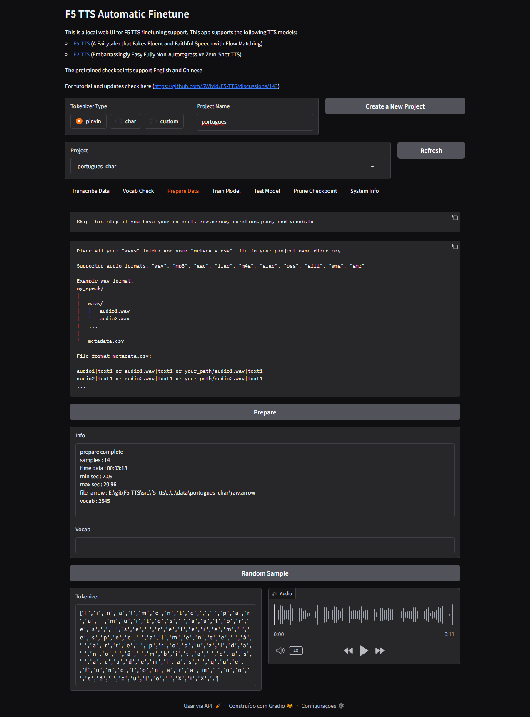530x717 pixels.
Task: Open the Project dropdown portugues_char
Action: tap(227, 166)
